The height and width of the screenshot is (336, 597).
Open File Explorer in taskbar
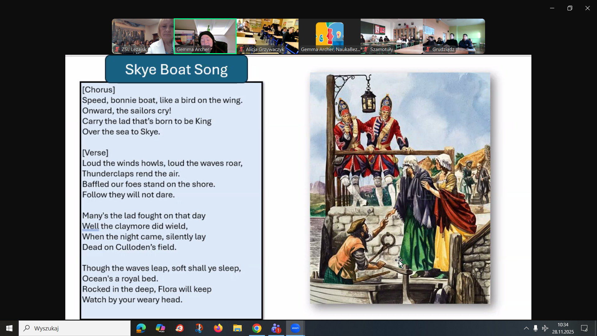[238, 328]
